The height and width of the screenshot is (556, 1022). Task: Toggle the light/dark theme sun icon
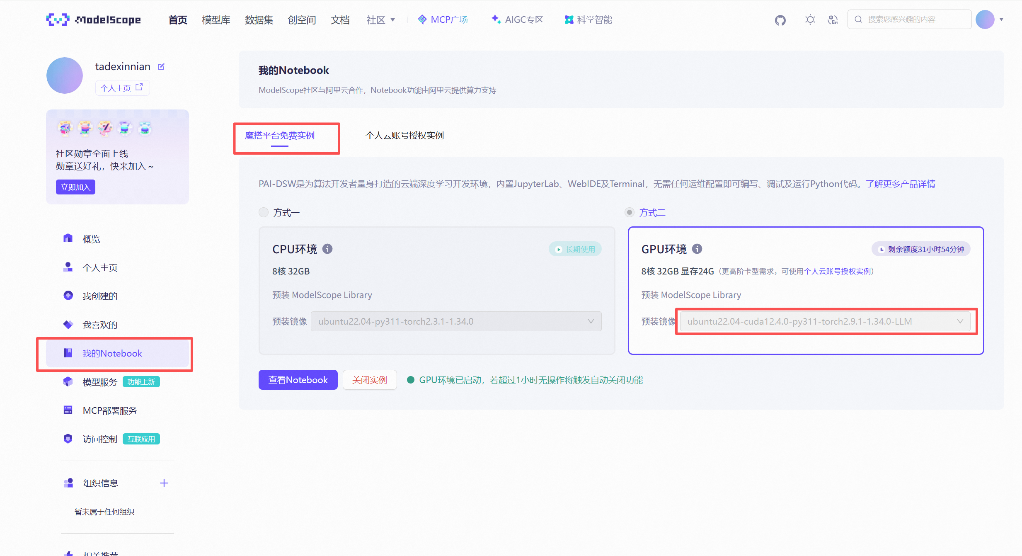(810, 19)
